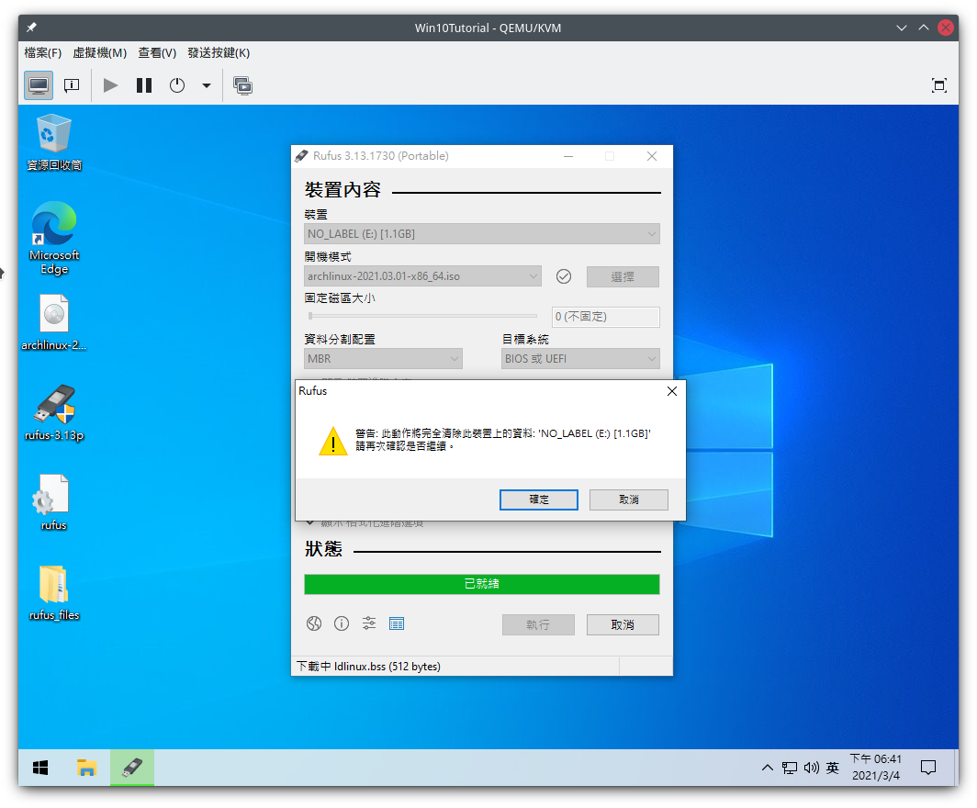
Task: Open the 查看(V) menu
Action: pyautogui.click(x=157, y=53)
